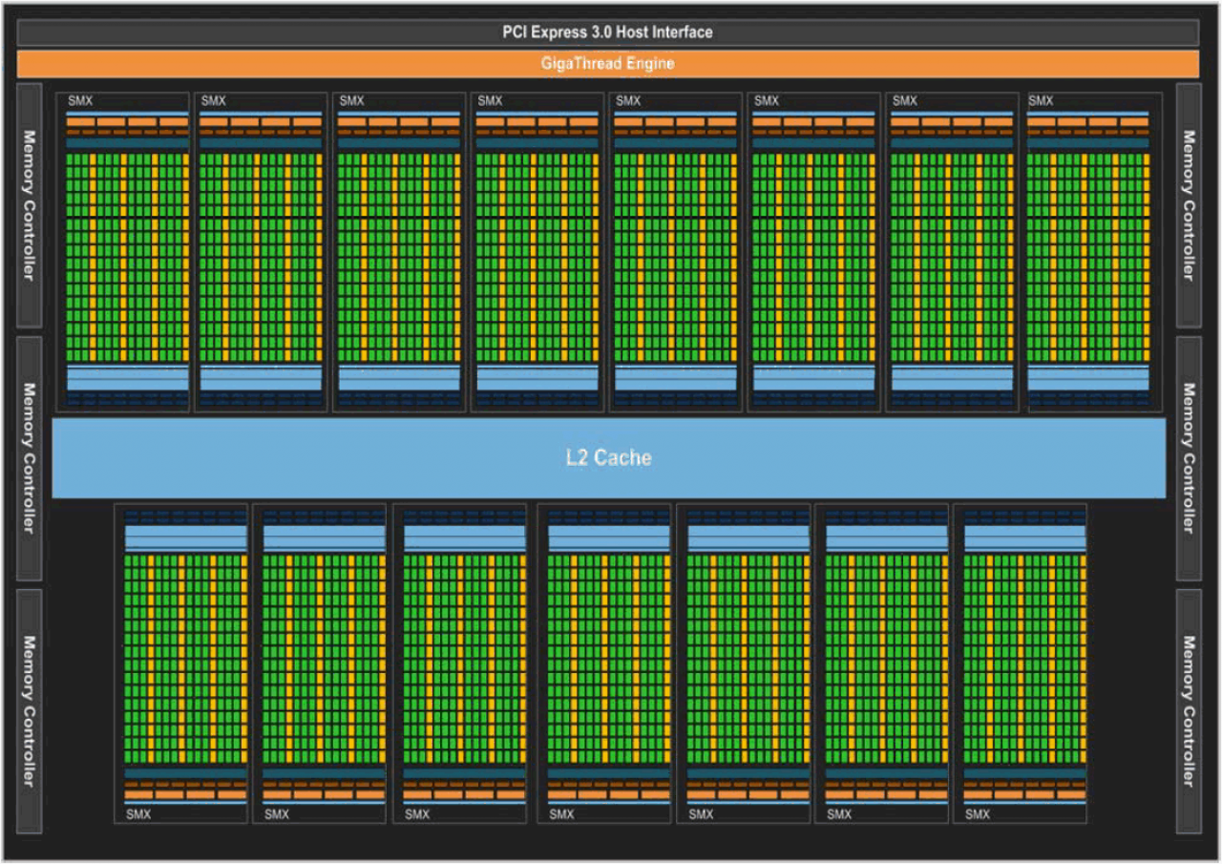1222x864 pixels.
Task: Select the fifth SMX unit in top row
Action: (676, 252)
